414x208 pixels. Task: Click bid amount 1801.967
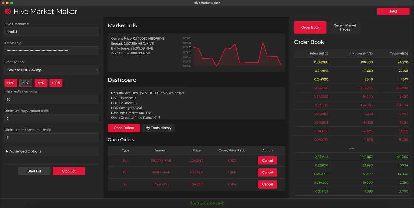(x=366, y=157)
